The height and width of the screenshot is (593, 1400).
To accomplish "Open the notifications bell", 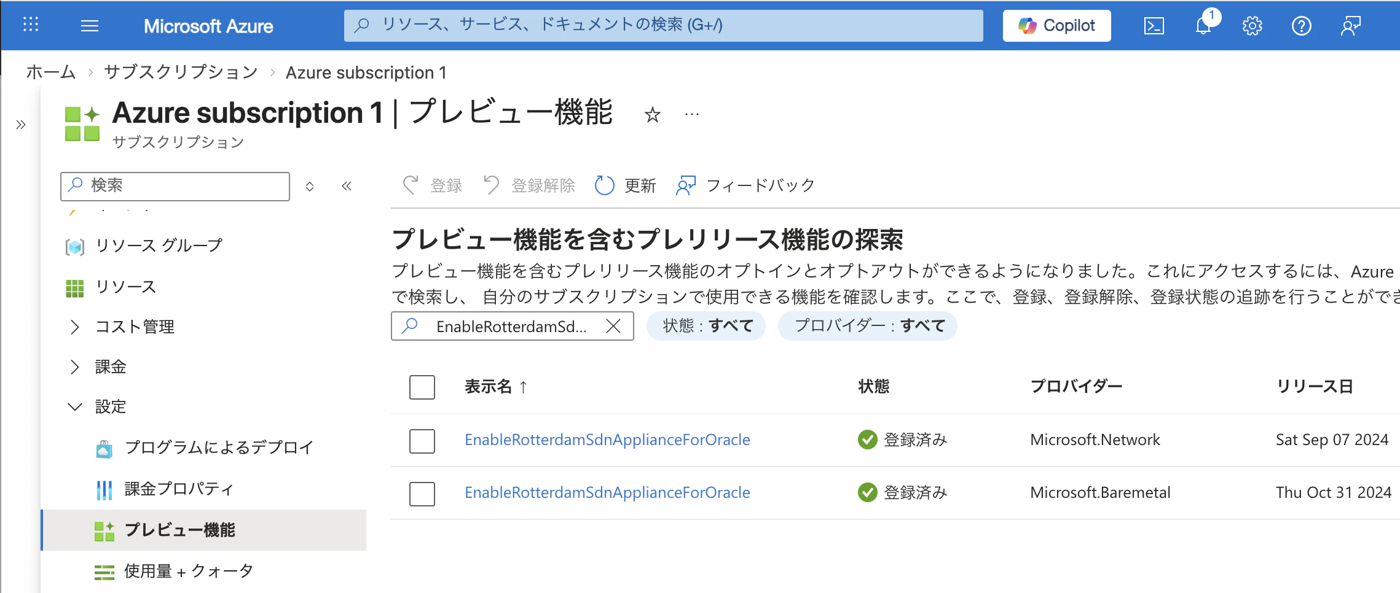I will coord(1203,26).
